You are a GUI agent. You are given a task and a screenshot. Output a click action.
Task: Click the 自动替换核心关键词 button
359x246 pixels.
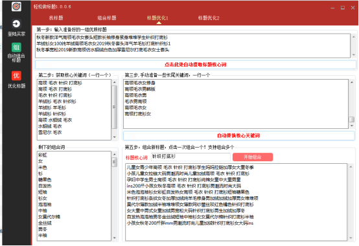239,135
